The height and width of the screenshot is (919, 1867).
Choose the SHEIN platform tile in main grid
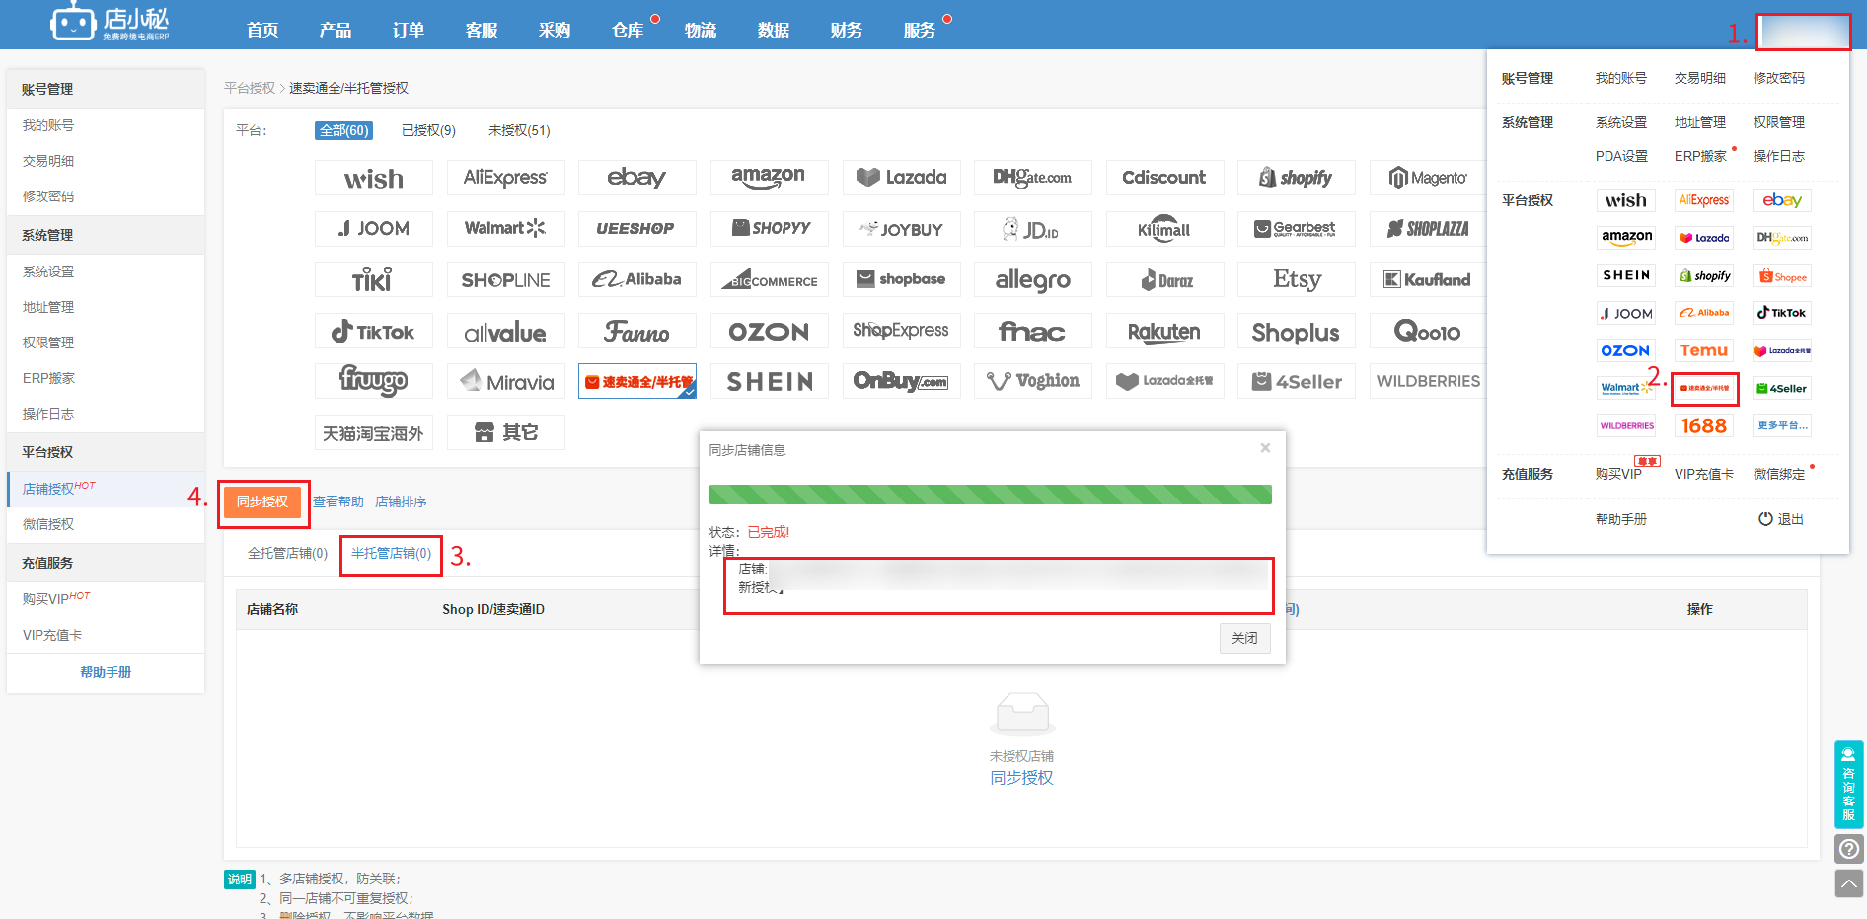point(770,381)
